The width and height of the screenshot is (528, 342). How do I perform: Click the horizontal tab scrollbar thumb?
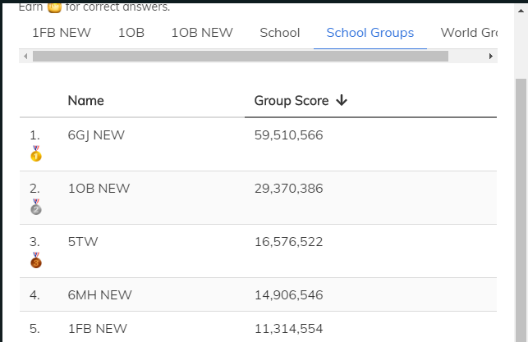click(241, 56)
